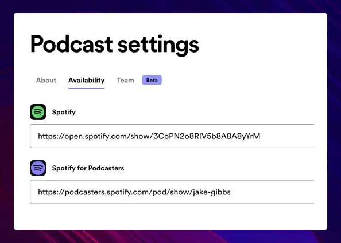Click the open.spotify.com show URL field
This screenshot has height=243, width=341.
click(x=172, y=136)
